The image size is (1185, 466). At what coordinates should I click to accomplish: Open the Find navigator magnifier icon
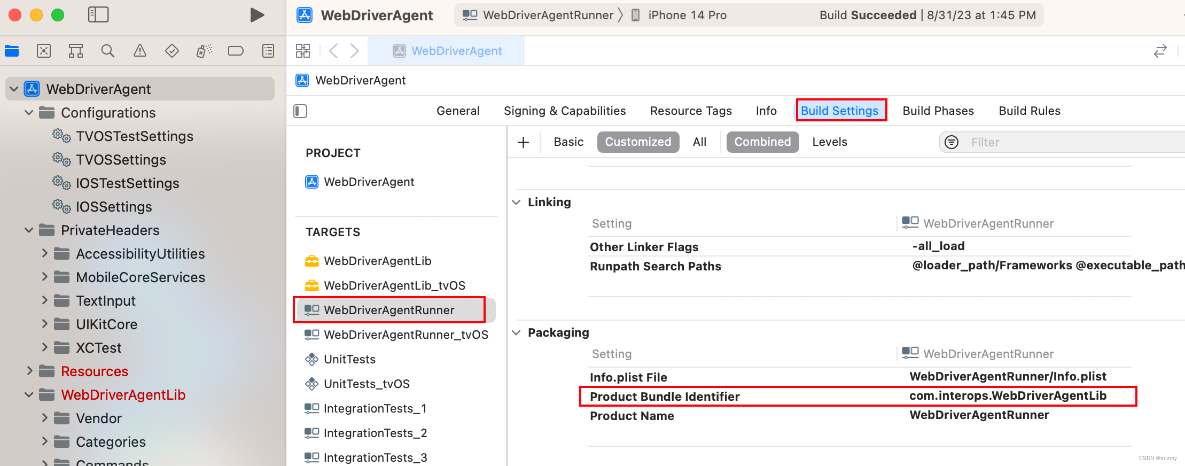click(108, 51)
